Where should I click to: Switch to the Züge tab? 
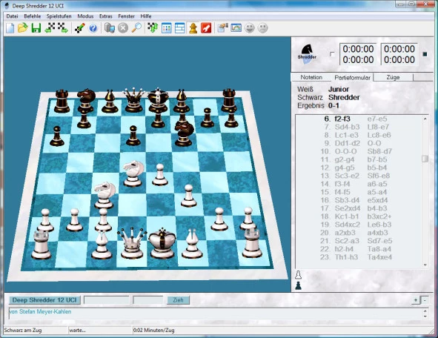(393, 77)
